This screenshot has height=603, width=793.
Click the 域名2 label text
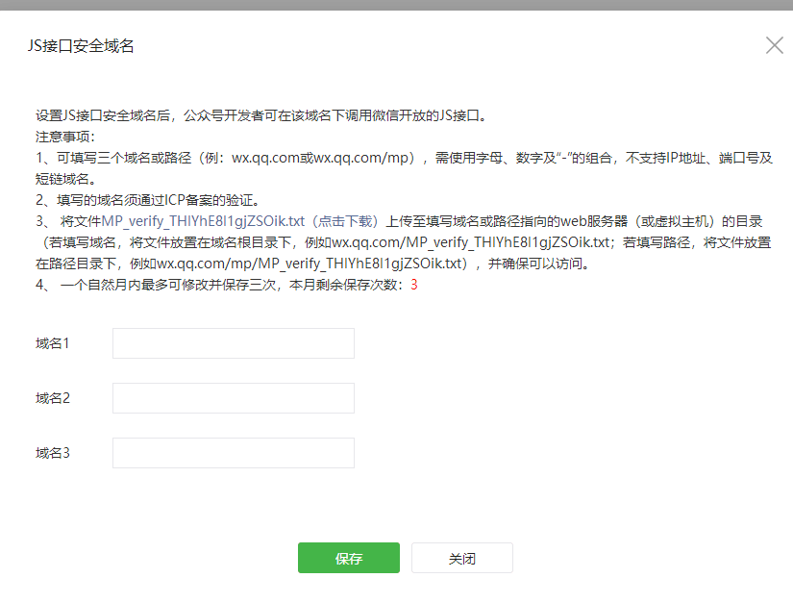53,398
